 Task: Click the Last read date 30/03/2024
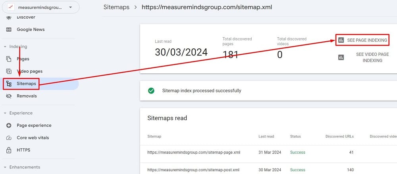(x=181, y=52)
